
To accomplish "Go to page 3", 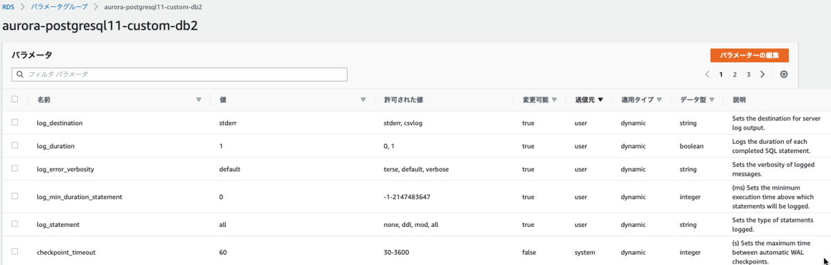I will coord(749,75).
